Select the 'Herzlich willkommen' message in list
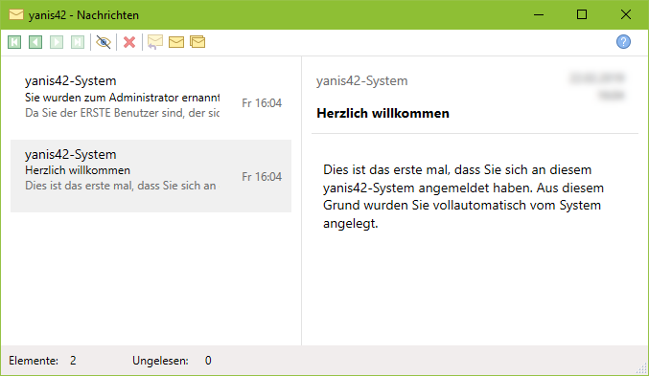The width and height of the screenshot is (649, 376). 151,176
